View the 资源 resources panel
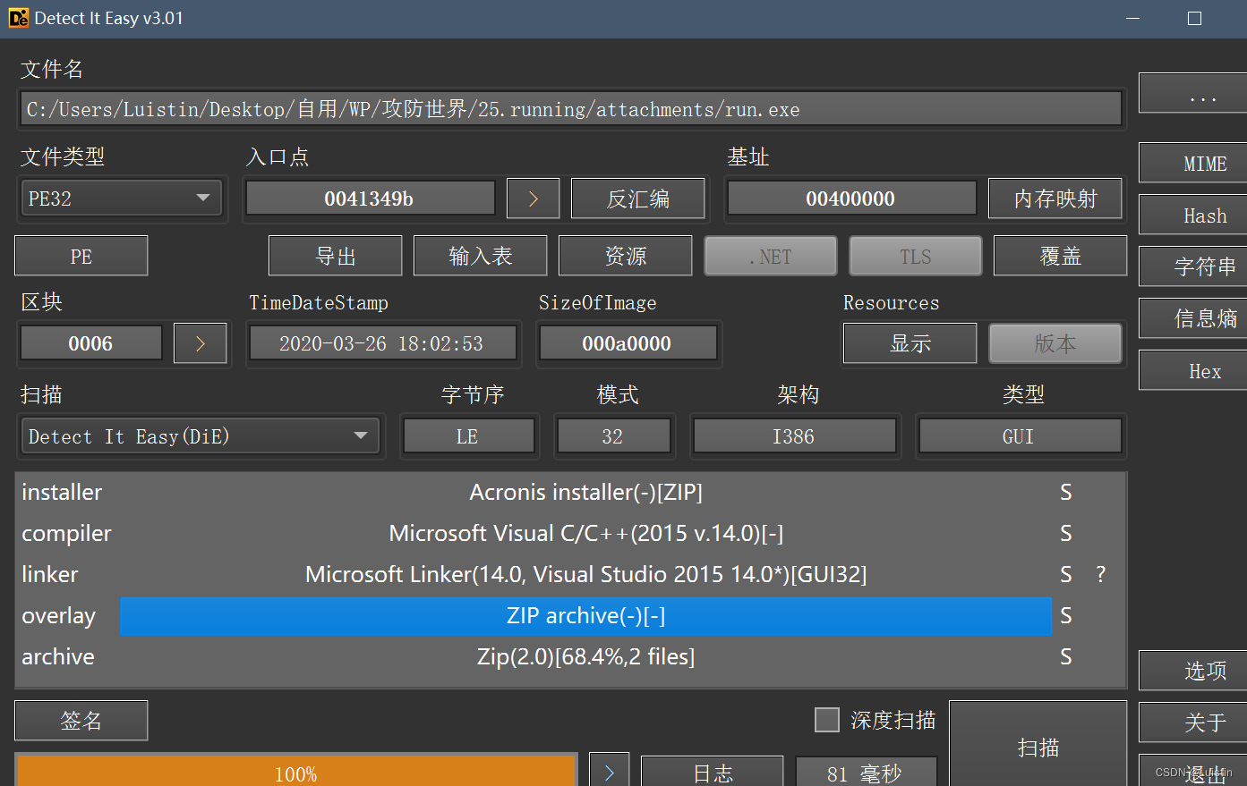Viewport: 1247px width, 786px height. (625, 255)
